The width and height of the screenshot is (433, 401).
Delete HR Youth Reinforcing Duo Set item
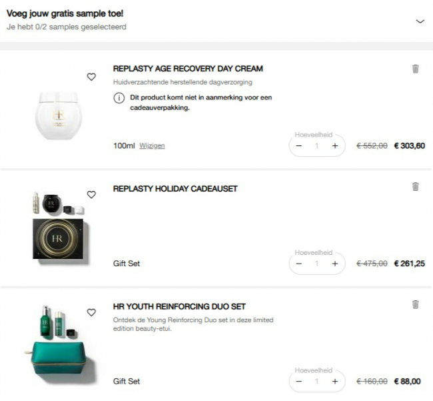click(416, 304)
